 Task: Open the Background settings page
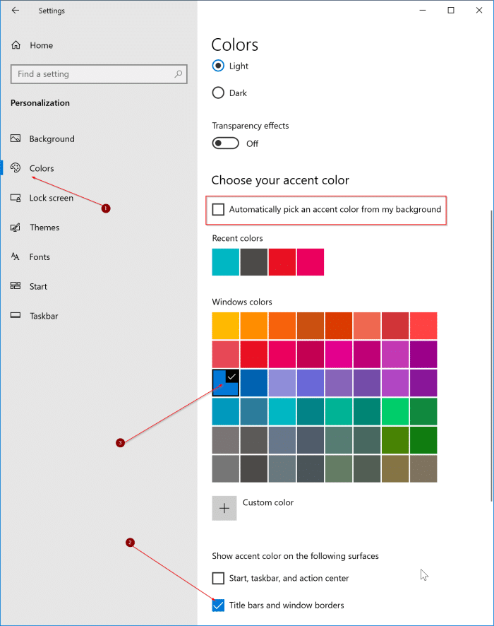(x=52, y=139)
